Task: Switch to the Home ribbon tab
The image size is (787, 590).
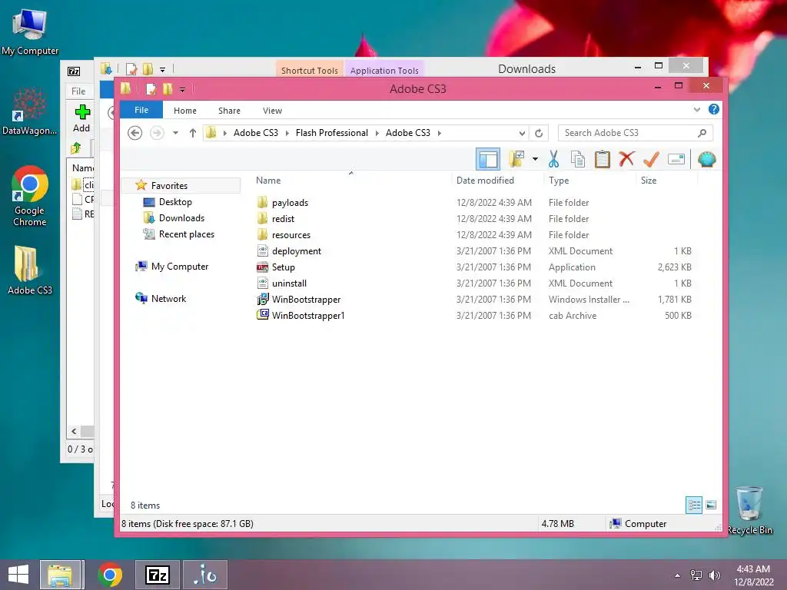Action: tap(184, 111)
